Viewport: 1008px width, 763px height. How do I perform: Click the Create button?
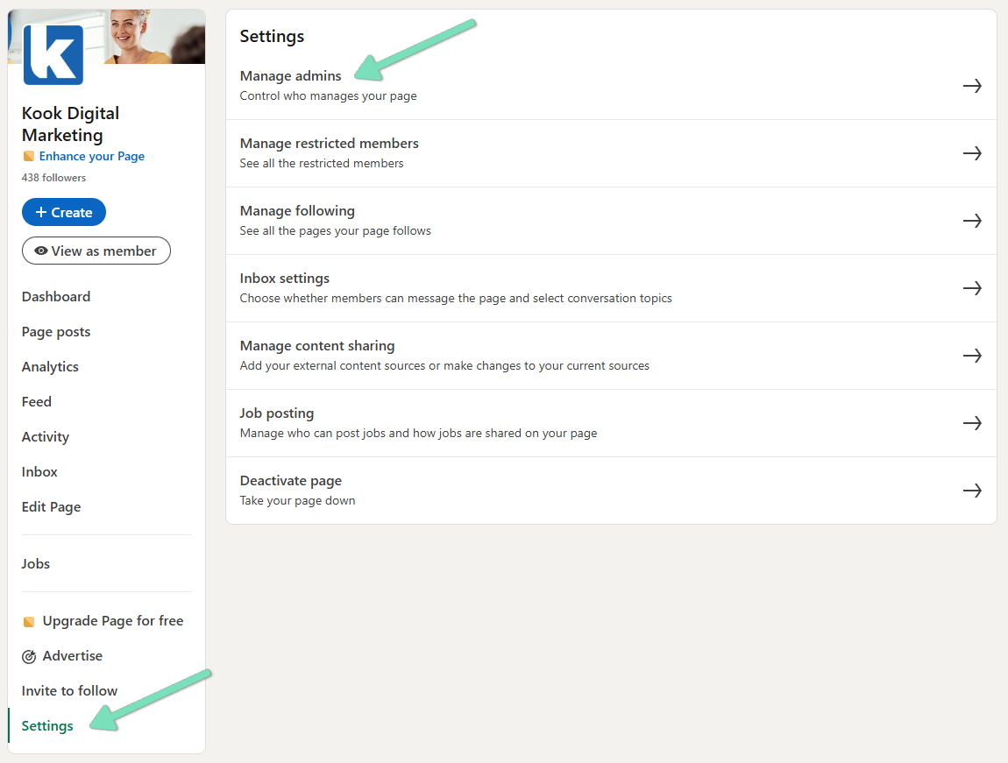point(64,212)
